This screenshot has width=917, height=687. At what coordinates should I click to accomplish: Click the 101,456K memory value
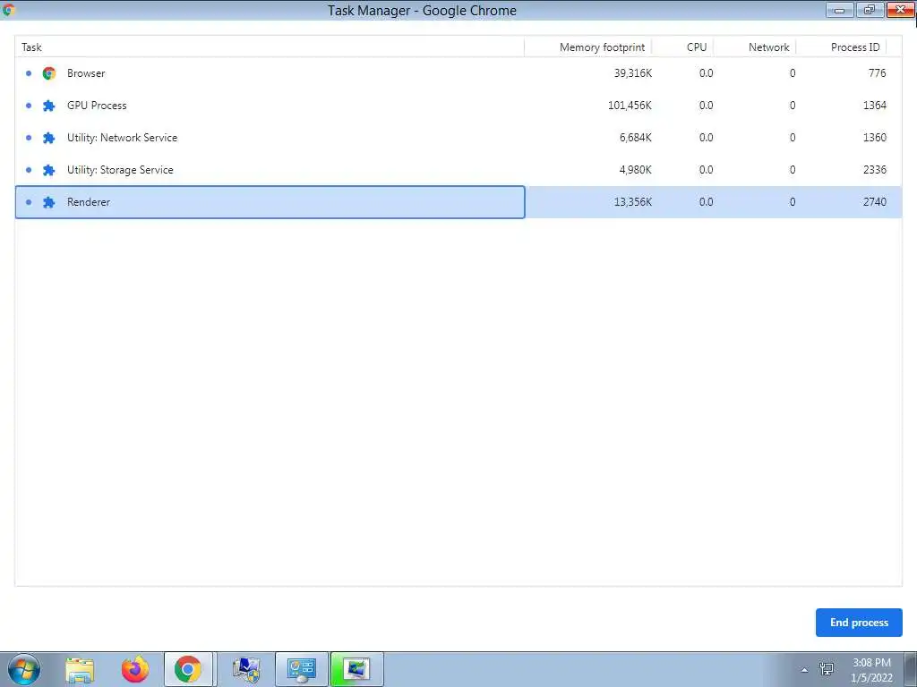click(630, 106)
